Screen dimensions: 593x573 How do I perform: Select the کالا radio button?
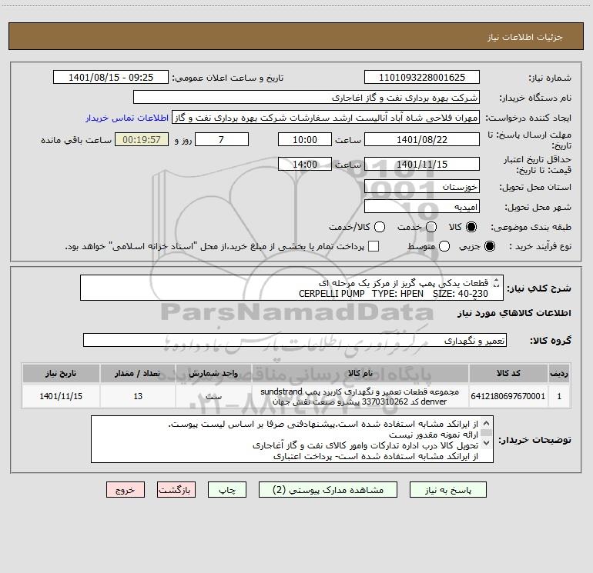tap(471, 227)
